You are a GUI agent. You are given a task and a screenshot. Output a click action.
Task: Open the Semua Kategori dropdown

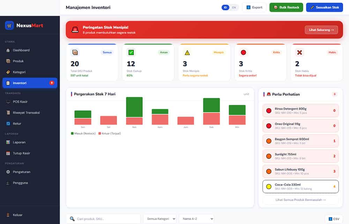[160, 219]
